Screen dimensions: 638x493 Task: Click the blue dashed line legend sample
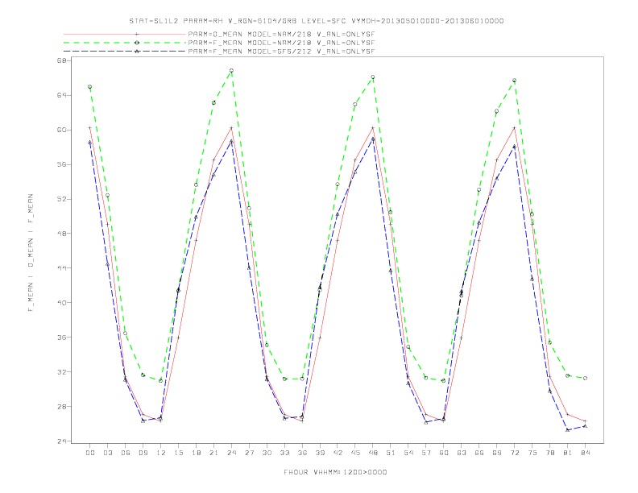pyautogui.click(x=125, y=52)
